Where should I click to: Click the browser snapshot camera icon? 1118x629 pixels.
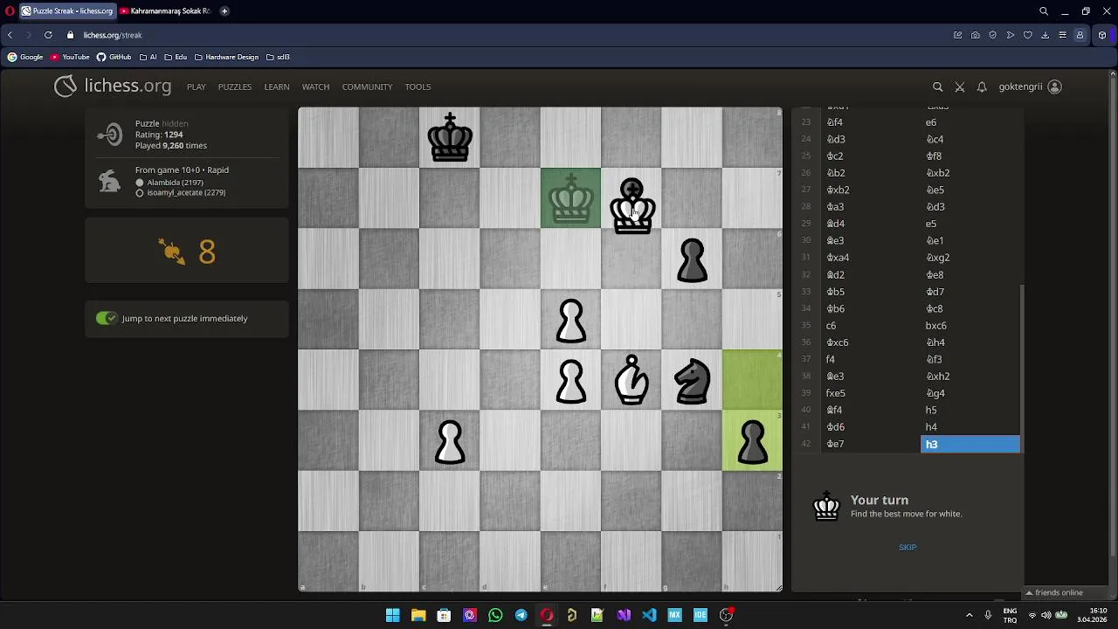[x=976, y=35]
